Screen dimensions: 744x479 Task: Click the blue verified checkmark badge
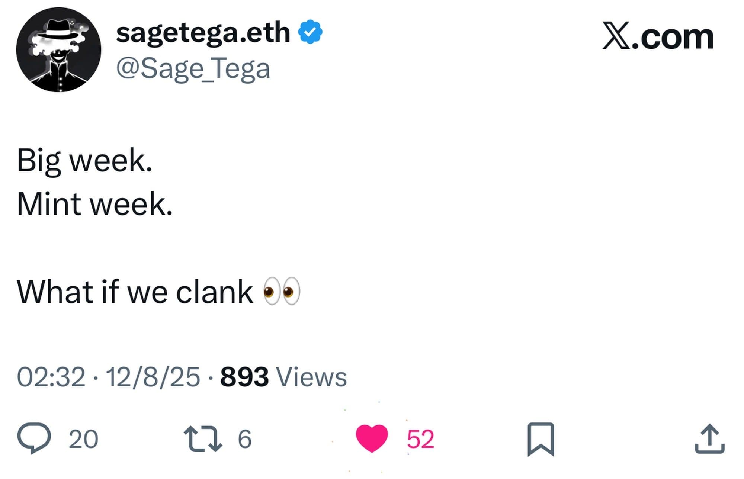click(310, 32)
